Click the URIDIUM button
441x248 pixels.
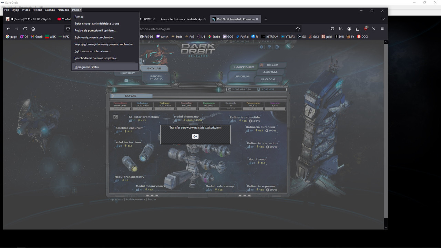(242, 76)
